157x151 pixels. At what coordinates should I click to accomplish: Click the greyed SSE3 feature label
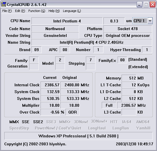pos(51,122)
